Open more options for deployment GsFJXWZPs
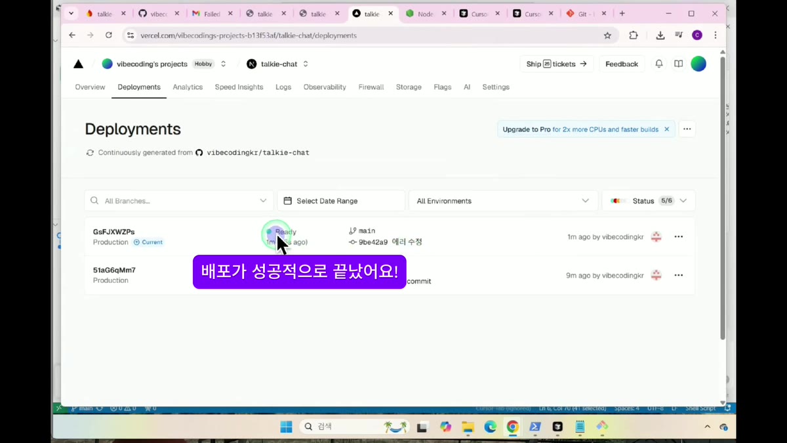This screenshot has width=787, height=443. (679, 236)
